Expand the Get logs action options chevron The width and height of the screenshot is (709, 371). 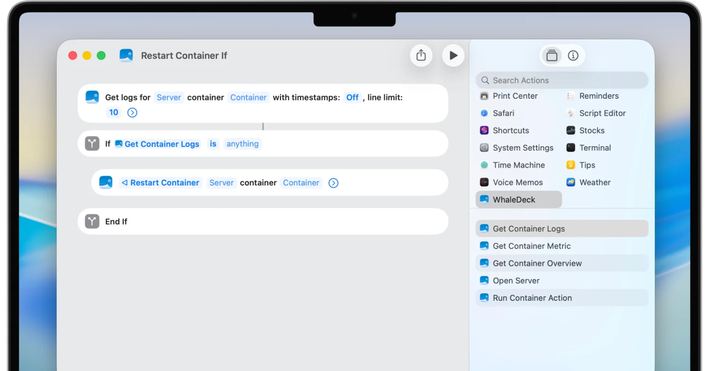pos(132,112)
